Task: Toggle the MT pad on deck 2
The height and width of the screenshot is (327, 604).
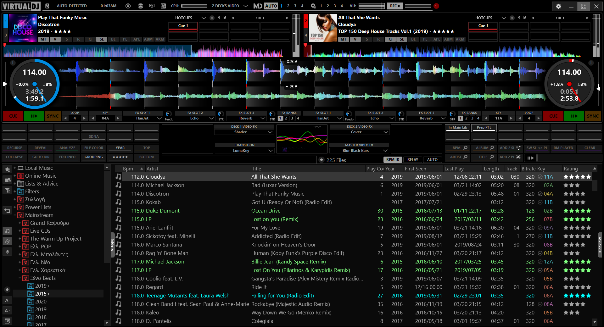Action: click(344, 39)
